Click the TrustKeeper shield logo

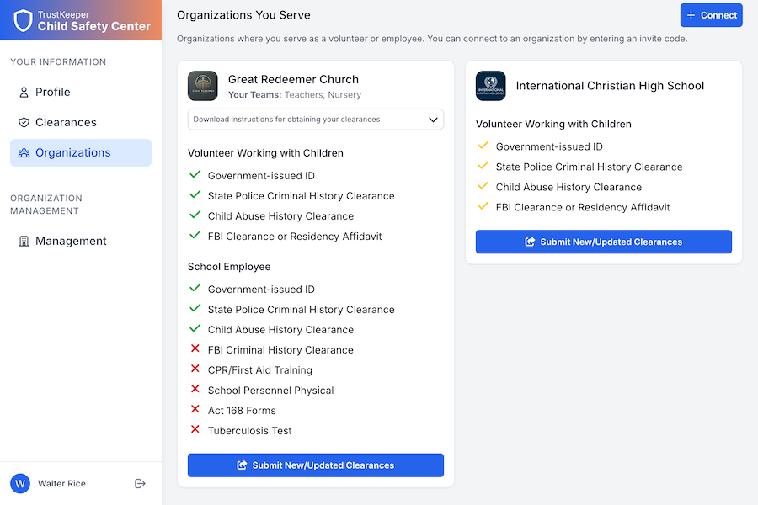(x=24, y=20)
